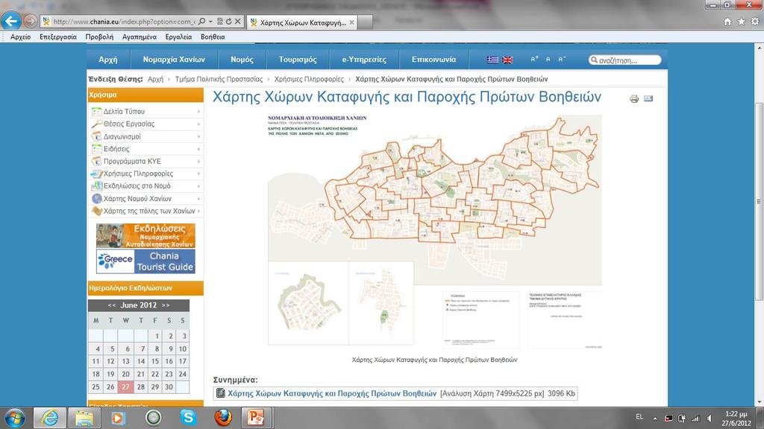Open the address bar dropdown arrow
This screenshot has height=429, width=764.
click(210, 22)
